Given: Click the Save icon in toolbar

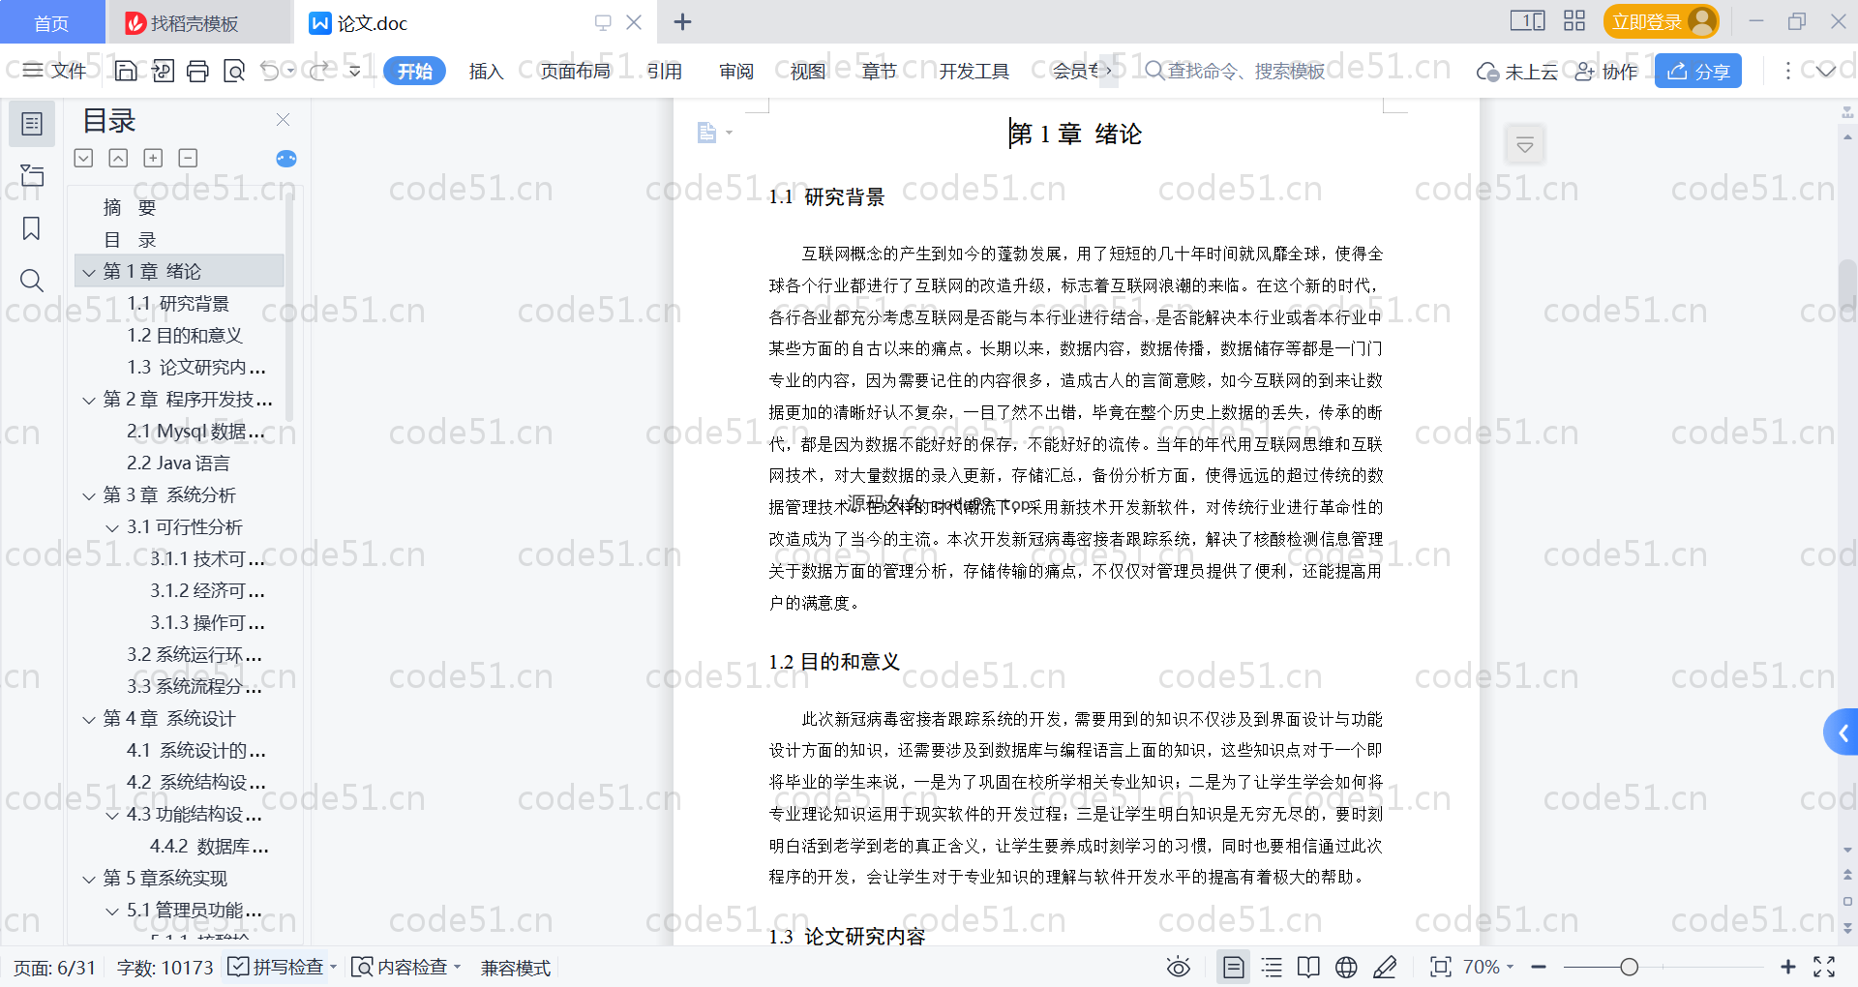Looking at the screenshot, I should 126,71.
